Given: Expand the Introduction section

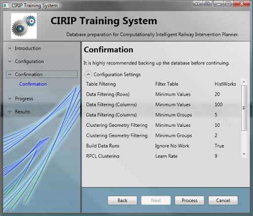Looking at the screenshot, I should click(10, 49).
